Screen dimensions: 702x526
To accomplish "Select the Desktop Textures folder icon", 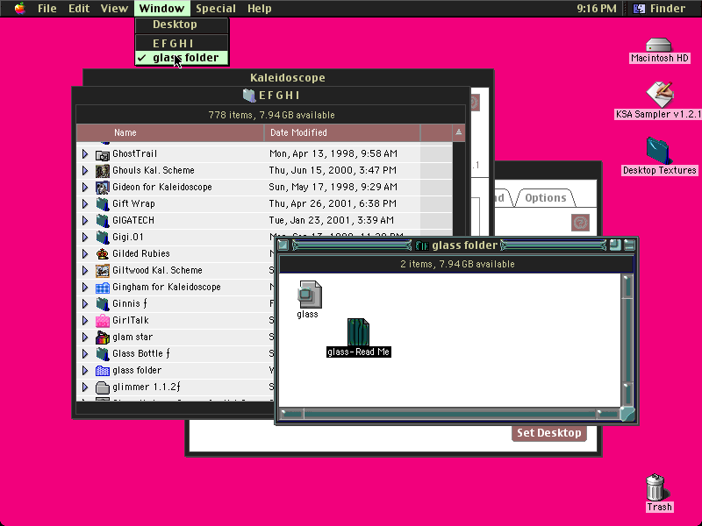I will click(x=658, y=151).
